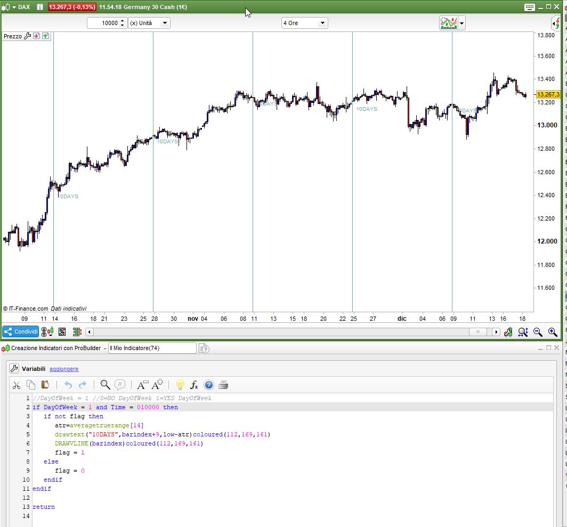Insert a function with the fx icon
The width and height of the screenshot is (567, 527).
(x=194, y=385)
